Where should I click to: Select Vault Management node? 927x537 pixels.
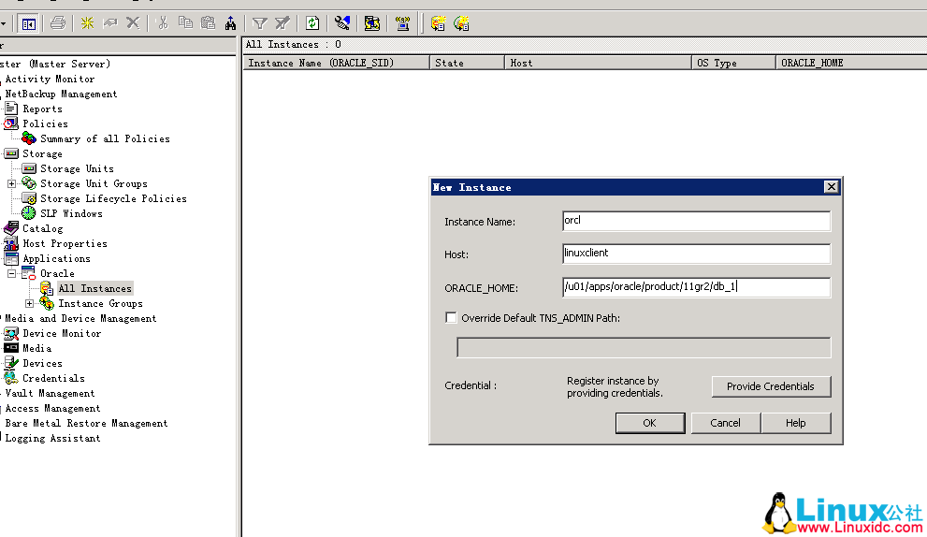(x=50, y=393)
